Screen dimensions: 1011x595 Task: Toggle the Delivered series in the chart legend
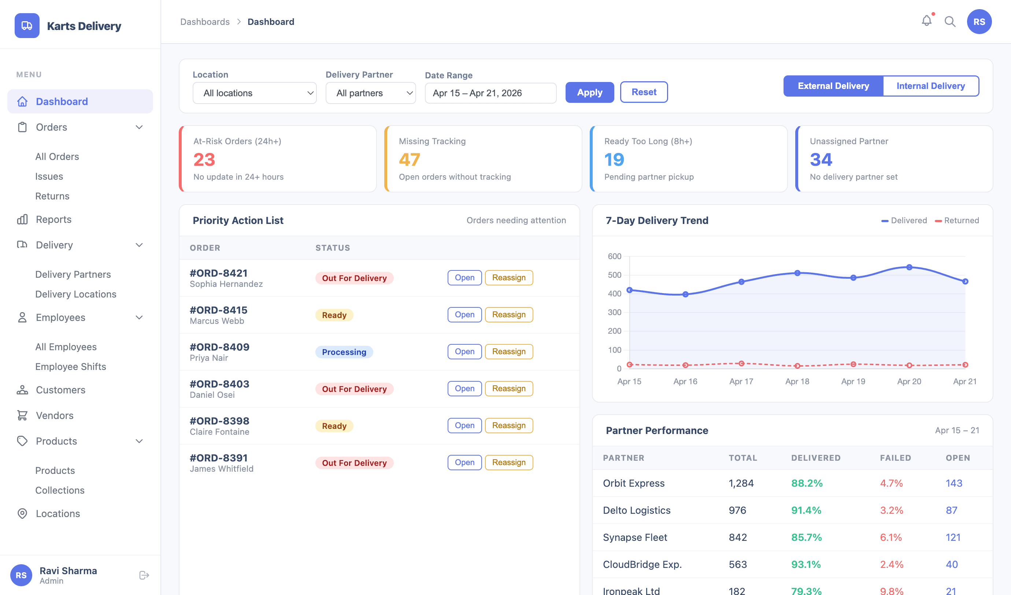904,221
